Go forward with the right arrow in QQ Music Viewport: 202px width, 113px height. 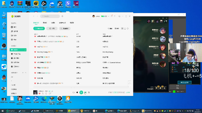37,16
